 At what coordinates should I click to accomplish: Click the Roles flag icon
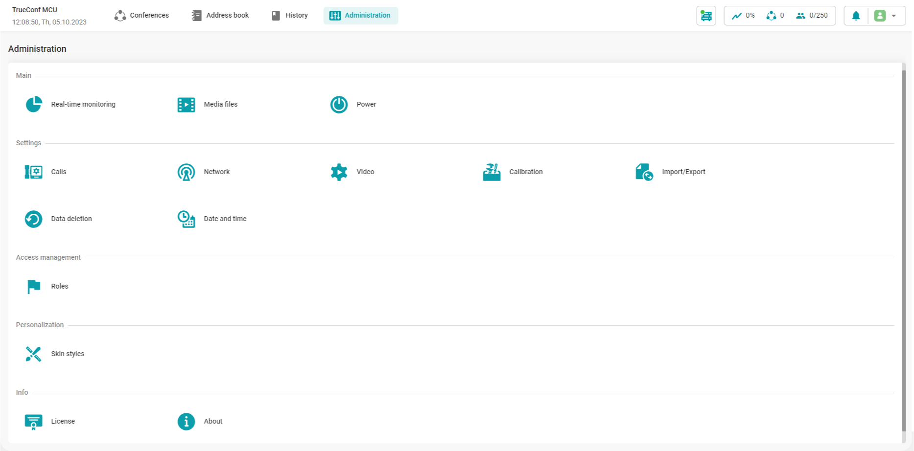point(34,287)
